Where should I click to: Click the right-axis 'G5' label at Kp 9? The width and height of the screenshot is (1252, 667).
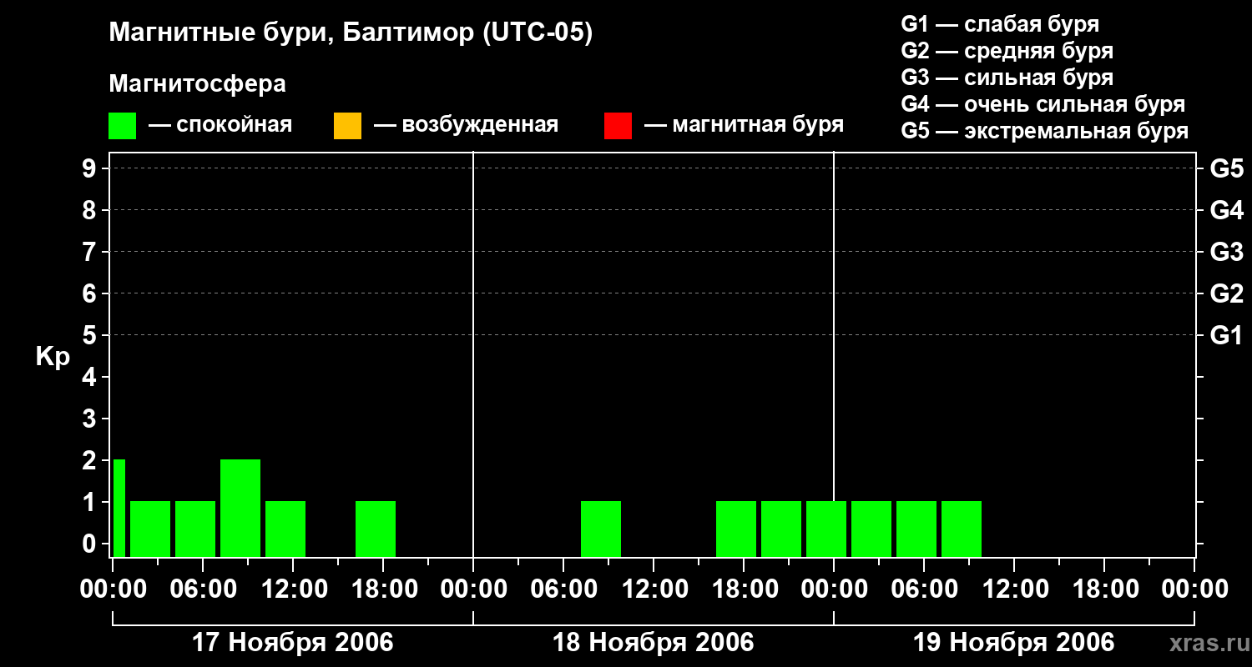(1227, 168)
